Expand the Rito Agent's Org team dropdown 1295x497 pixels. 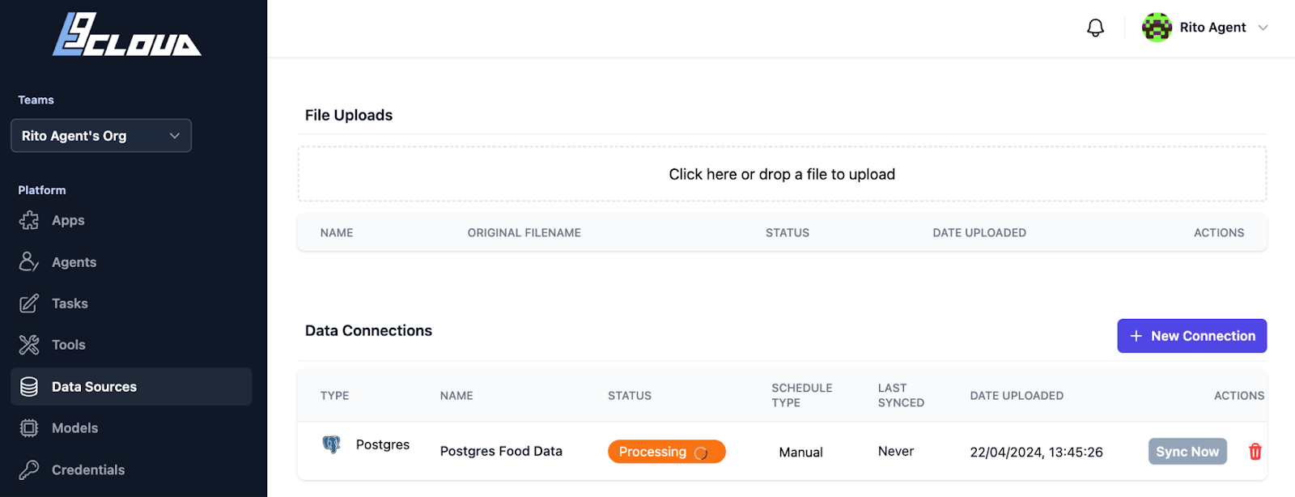point(101,136)
